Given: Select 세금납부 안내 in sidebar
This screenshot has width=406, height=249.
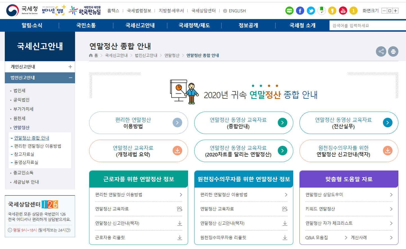Looking at the screenshot, I should (26, 182).
